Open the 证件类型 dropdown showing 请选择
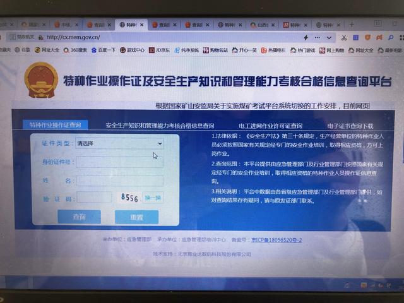 point(119,143)
